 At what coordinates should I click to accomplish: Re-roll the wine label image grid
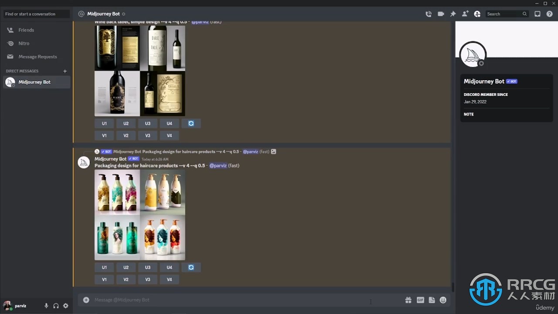click(191, 123)
